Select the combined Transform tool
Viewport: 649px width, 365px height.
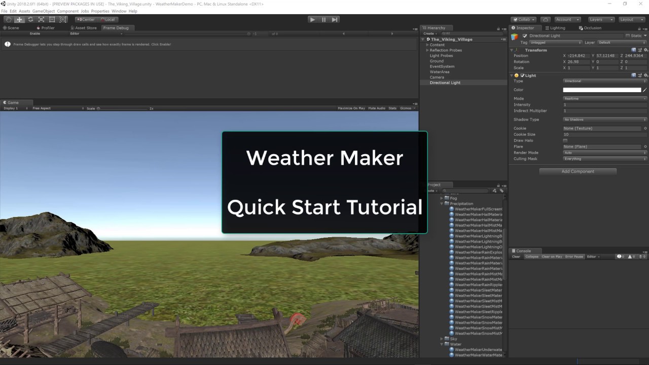pyautogui.click(x=63, y=19)
